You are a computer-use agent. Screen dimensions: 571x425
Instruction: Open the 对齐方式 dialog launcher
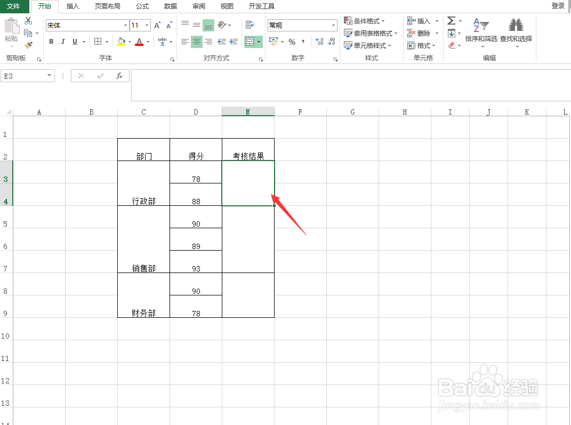261,59
